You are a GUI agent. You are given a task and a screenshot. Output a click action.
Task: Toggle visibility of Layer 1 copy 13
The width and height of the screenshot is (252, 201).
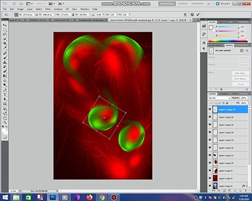210,140
